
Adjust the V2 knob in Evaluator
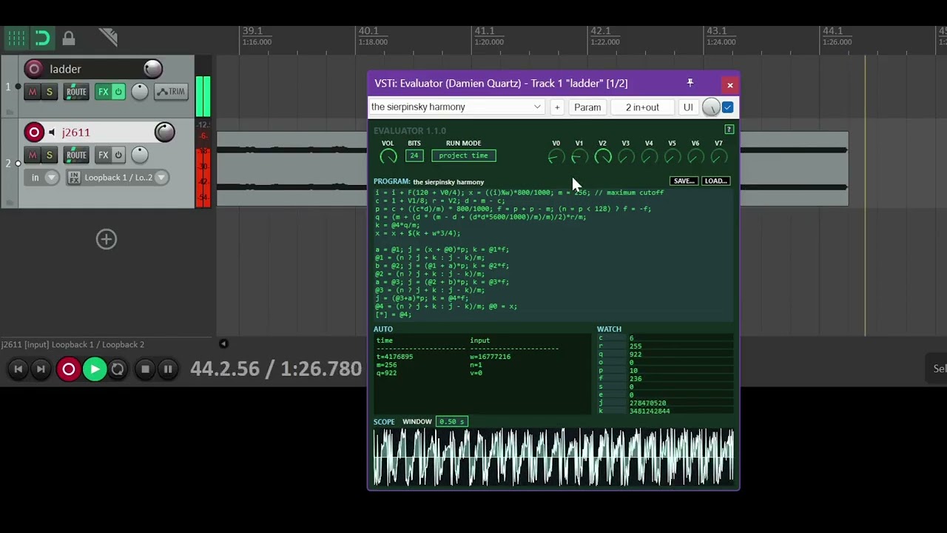(603, 157)
